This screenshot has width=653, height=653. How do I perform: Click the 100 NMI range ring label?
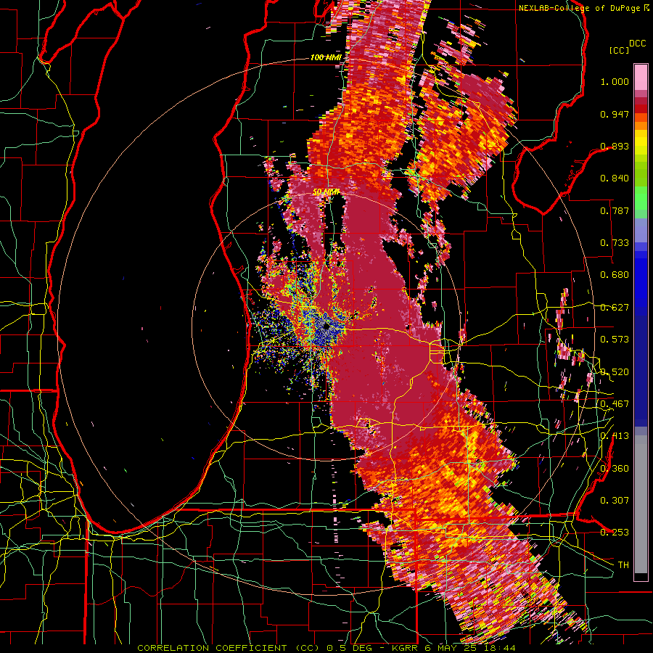pyautogui.click(x=326, y=57)
